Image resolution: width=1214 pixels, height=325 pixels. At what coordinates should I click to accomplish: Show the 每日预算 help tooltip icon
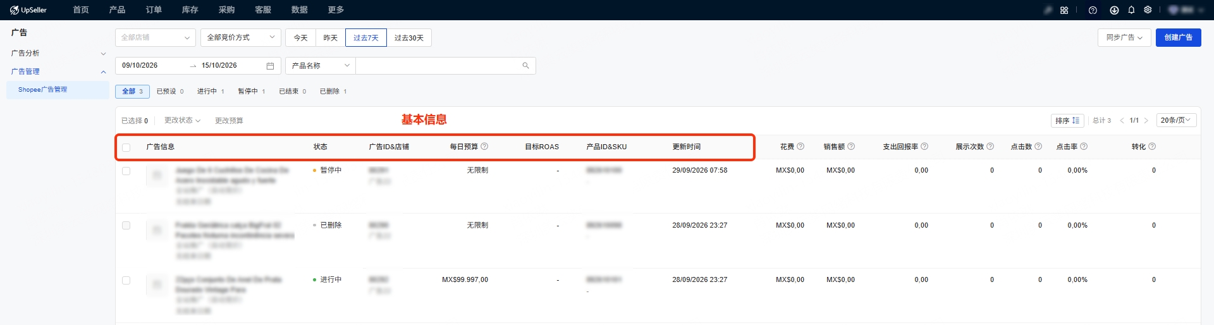pyautogui.click(x=484, y=146)
